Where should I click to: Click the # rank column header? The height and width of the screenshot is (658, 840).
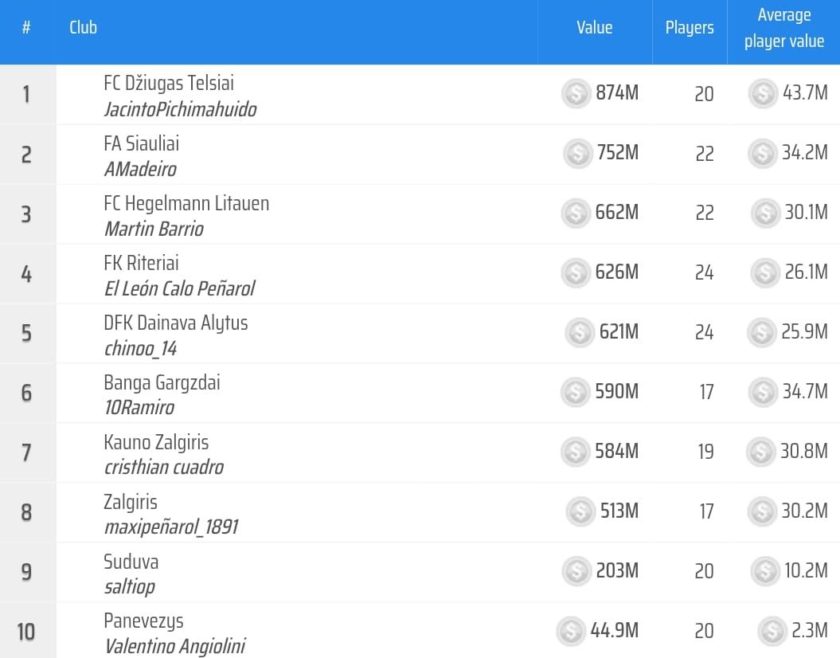[x=26, y=28]
